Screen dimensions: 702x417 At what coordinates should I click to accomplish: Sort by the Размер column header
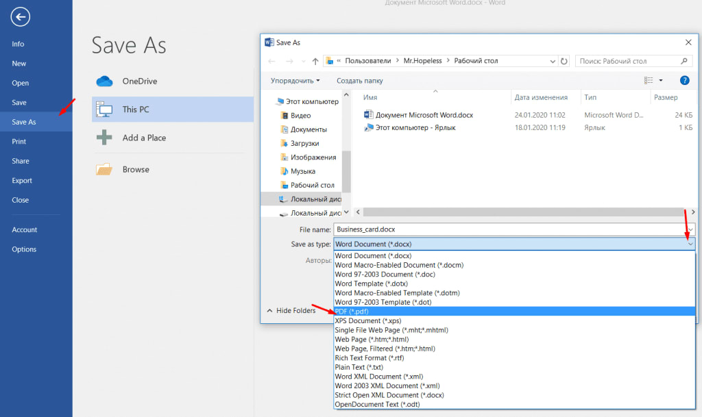(666, 97)
